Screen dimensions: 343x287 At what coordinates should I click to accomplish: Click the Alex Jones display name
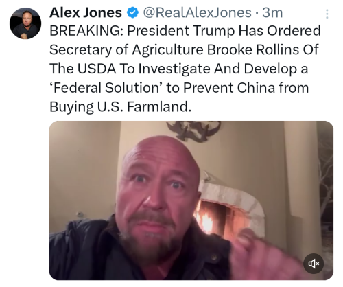tap(86, 12)
